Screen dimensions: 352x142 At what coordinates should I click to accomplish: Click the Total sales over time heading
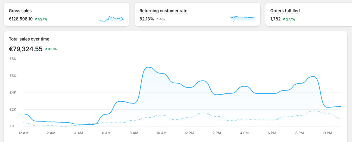(x=29, y=39)
